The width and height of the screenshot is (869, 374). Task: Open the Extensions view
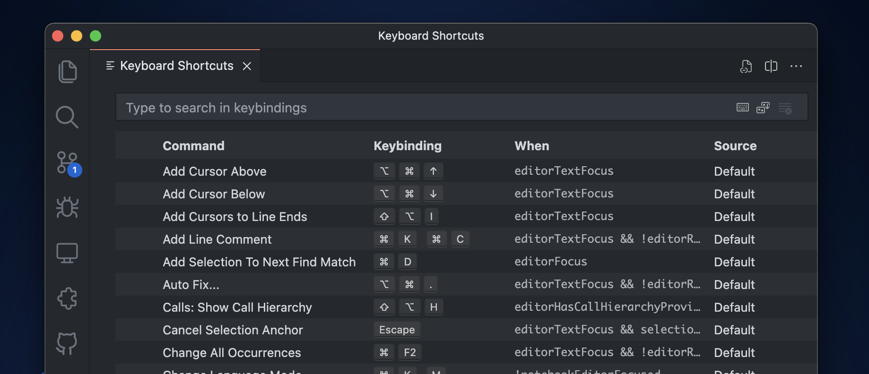(67, 298)
